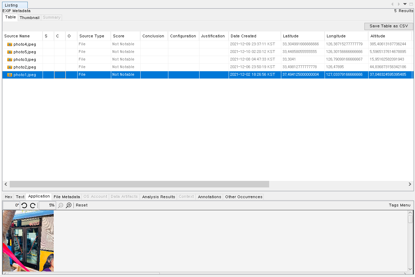Click altitude 5.5965137614678895 cell
This screenshot has height=277, width=415.
390,52
